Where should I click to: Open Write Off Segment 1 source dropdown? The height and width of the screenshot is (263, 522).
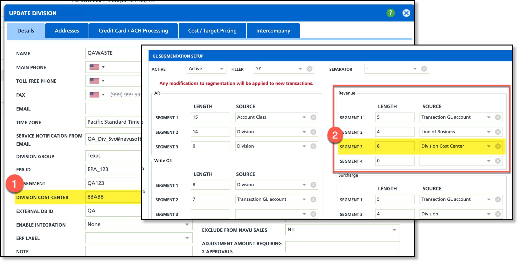point(304,185)
